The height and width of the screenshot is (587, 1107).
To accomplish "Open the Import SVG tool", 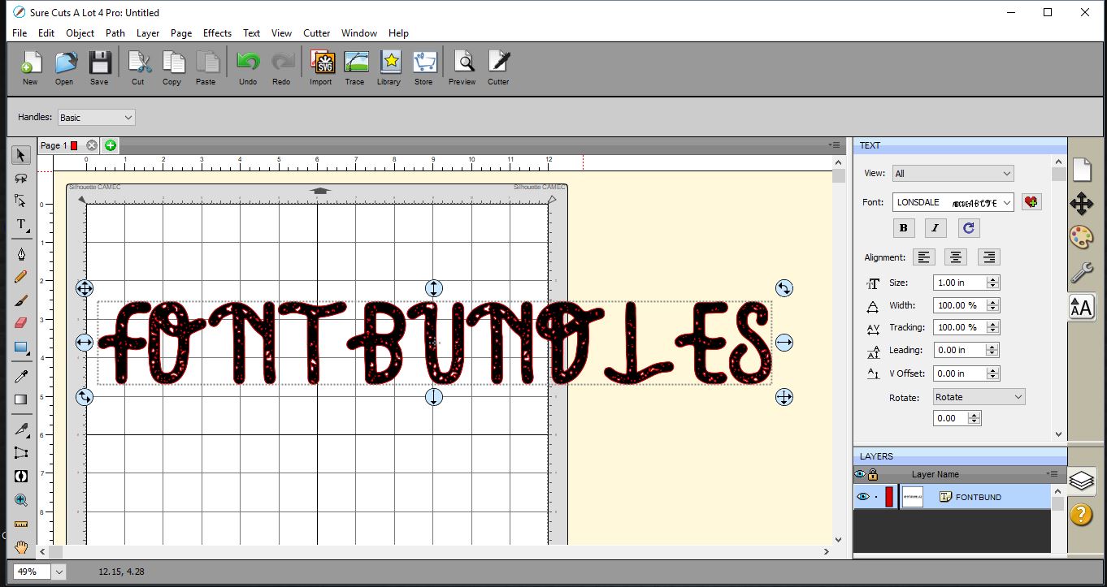I will [322, 63].
